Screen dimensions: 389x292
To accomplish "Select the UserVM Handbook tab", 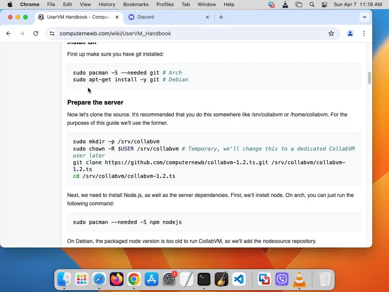I will (78, 17).
